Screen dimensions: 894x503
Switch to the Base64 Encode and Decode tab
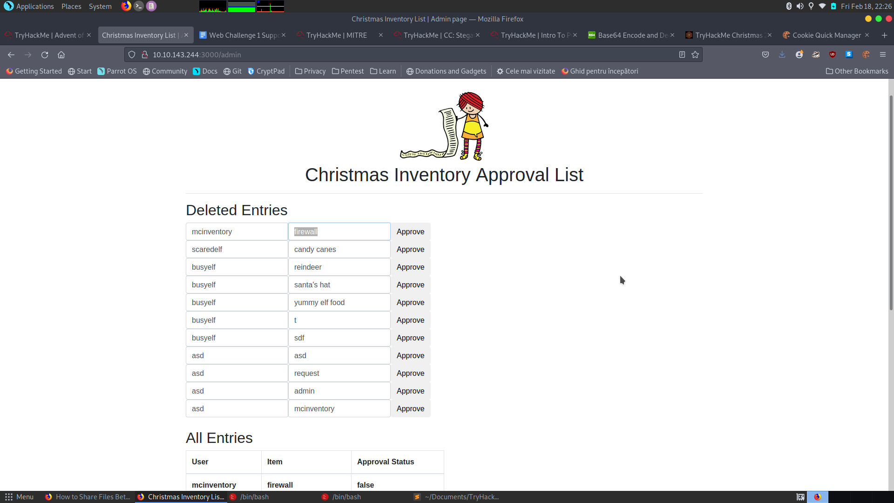click(629, 35)
